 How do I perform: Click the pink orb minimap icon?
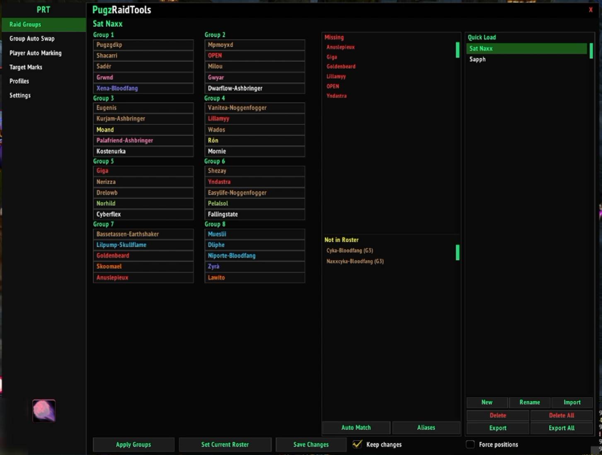click(44, 411)
